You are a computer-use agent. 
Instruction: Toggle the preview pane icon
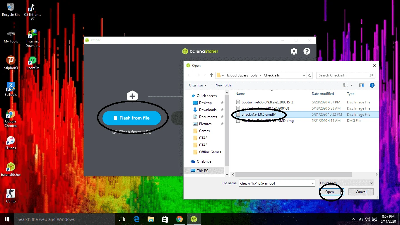[x=362, y=85]
